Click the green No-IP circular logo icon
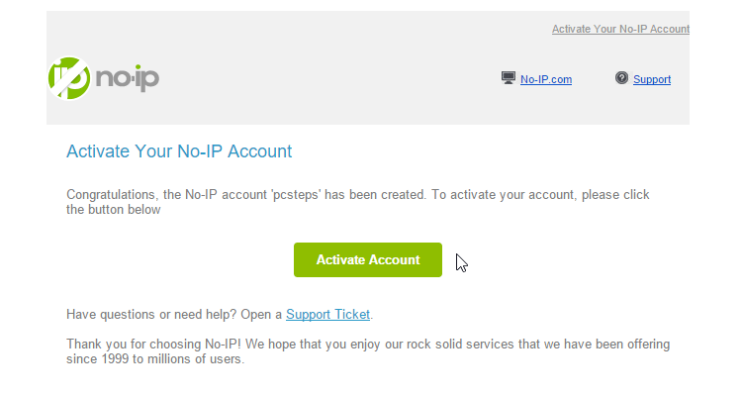This screenshot has width=742, height=396. [69, 78]
